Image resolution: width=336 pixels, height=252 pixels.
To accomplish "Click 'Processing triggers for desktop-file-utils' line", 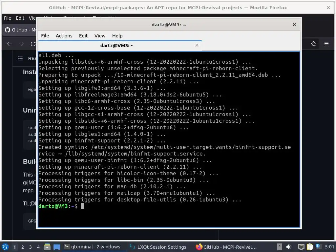I will pos(140,200).
